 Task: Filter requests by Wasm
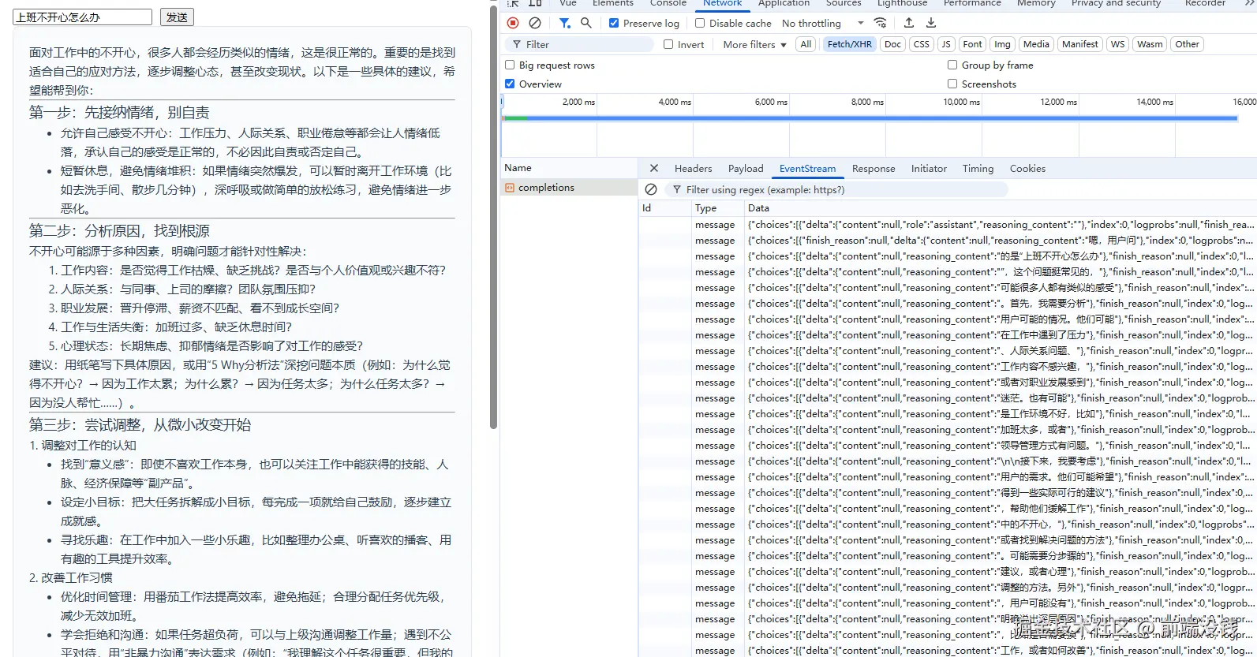[1150, 44]
